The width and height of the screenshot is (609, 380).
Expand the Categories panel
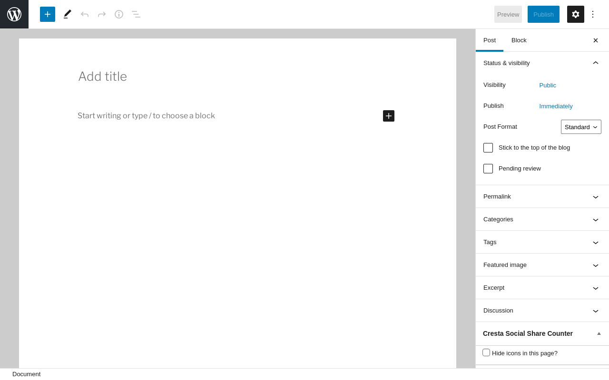tap(542, 219)
